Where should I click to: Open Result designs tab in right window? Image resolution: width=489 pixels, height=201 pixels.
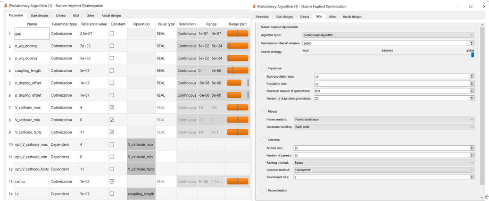(352, 17)
